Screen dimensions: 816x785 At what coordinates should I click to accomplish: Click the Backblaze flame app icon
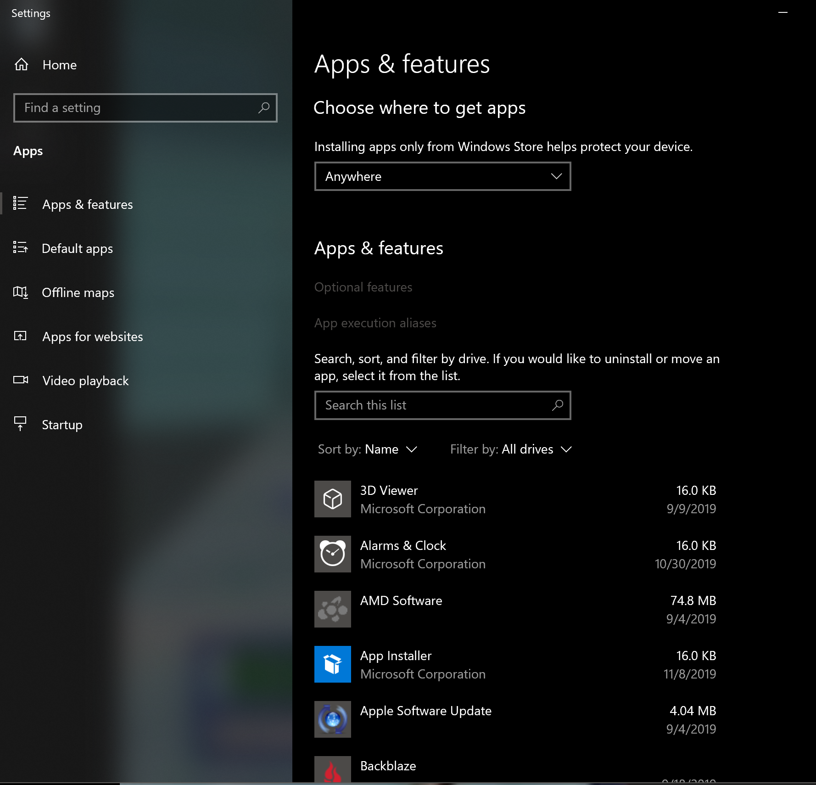pyautogui.click(x=333, y=770)
